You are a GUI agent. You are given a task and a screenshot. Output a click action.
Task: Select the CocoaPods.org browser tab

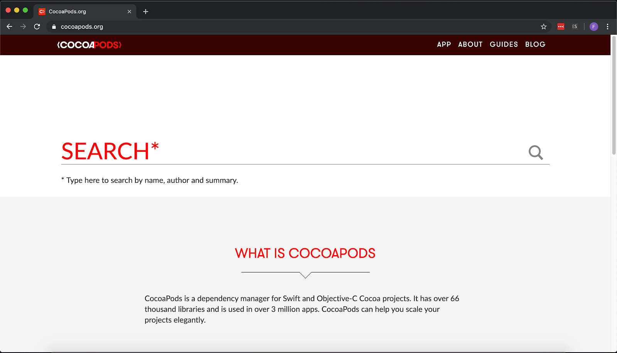tap(85, 12)
